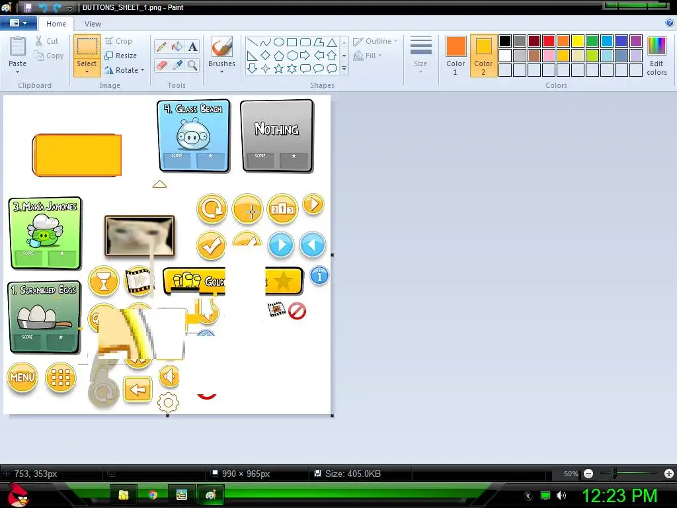Select the Polygon shape
The width and height of the screenshot is (677, 508).
point(319,42)
